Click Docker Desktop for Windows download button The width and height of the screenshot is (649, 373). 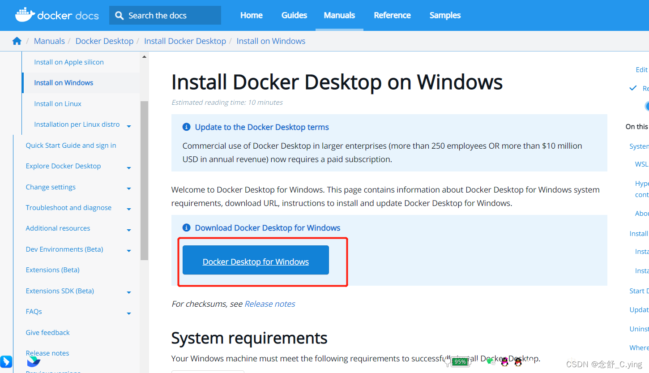pyautogui.click(x=256, y=260)
